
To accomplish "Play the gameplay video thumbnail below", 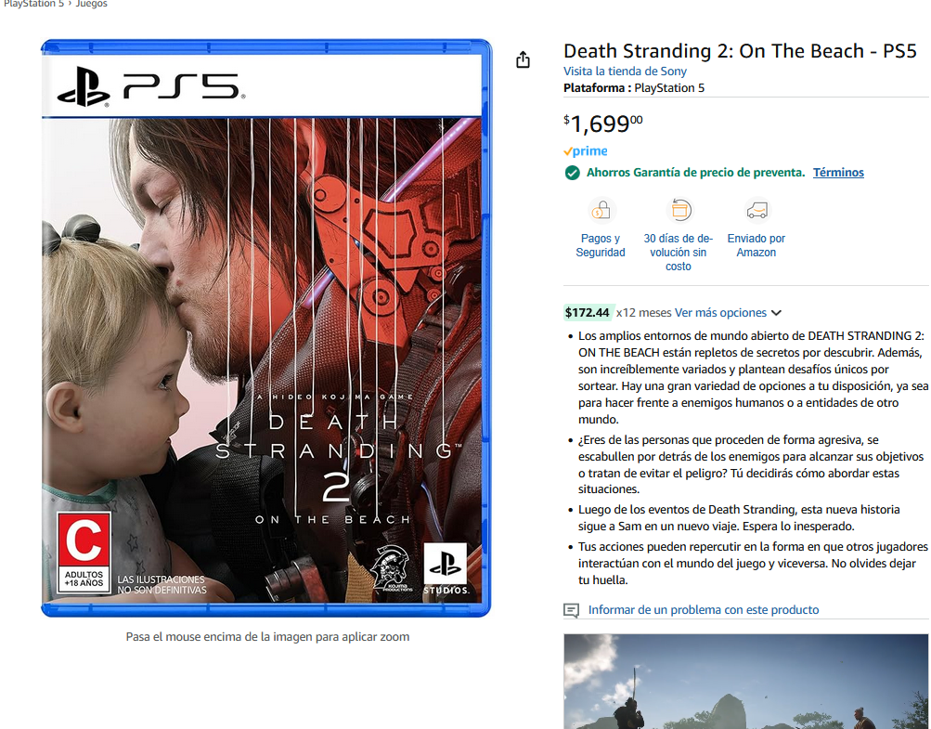I will (745, 682).
